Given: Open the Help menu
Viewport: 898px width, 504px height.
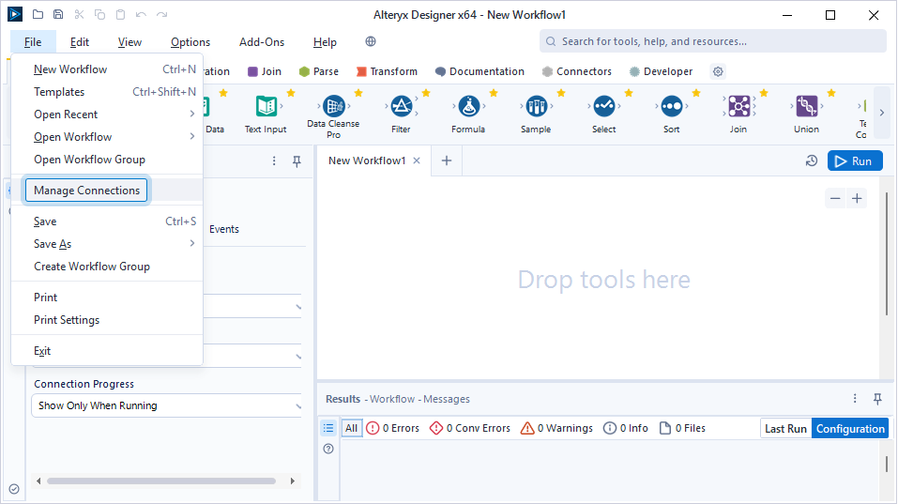Looking at the screenshot, I should 325,42.
